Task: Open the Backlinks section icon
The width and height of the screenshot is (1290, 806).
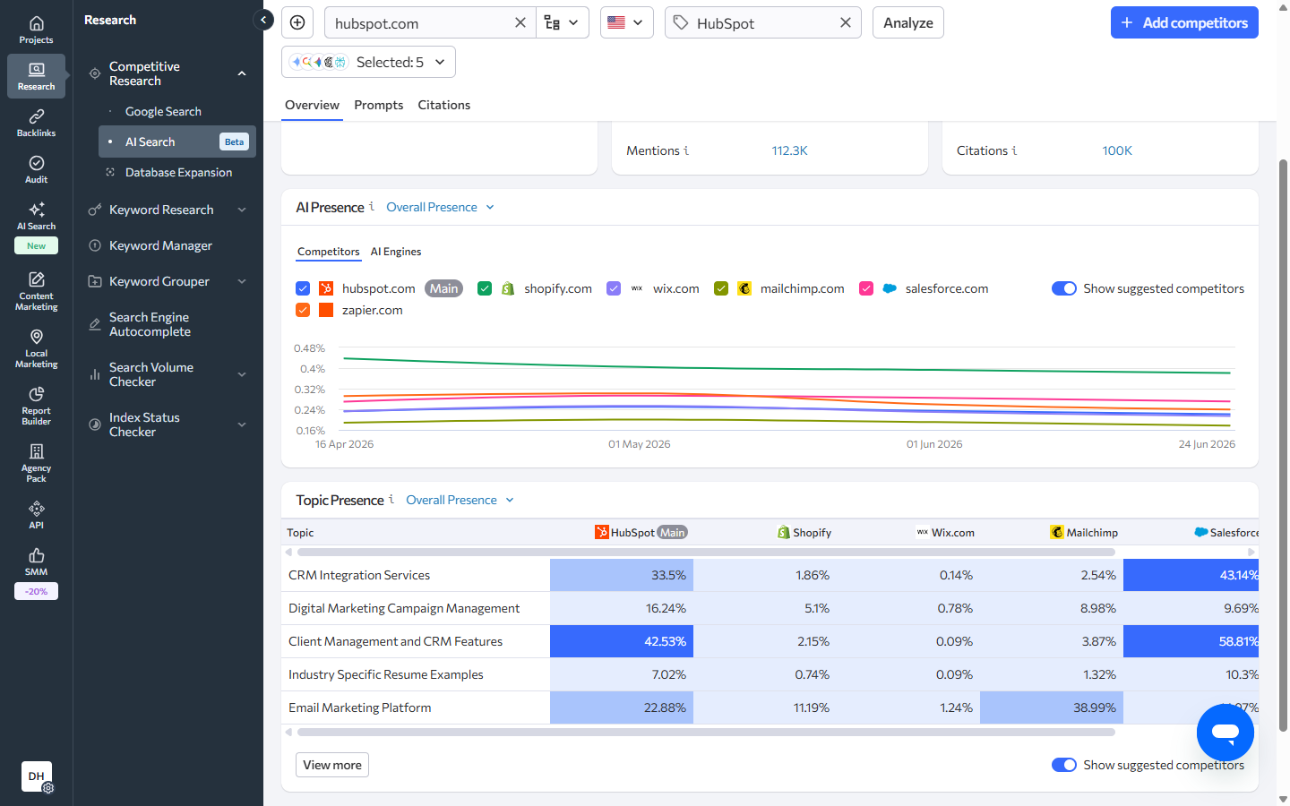Action: click(x=36, y=123)
